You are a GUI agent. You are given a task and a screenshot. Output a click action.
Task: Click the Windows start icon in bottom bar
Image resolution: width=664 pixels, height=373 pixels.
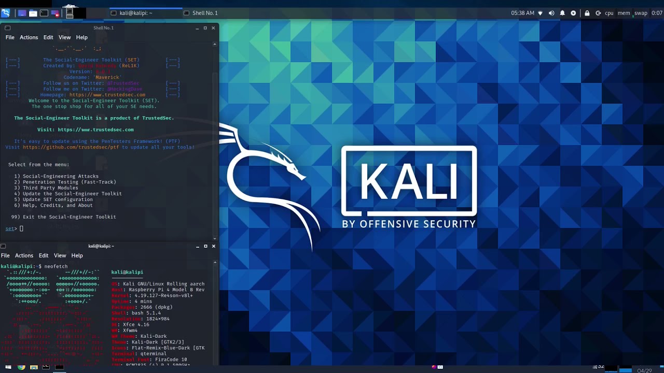point(8,367)
